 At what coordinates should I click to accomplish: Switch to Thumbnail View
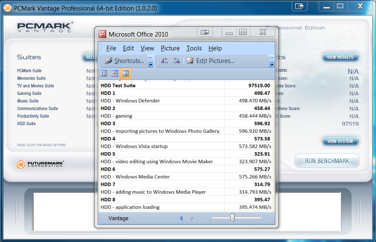pyautogui.click(x=104, y=74)
